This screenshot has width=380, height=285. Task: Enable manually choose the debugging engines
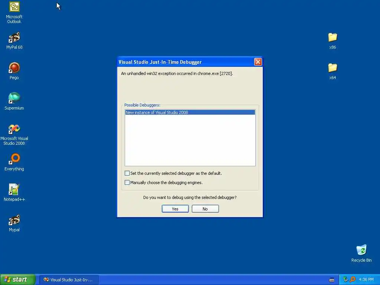tap(127, 182)
